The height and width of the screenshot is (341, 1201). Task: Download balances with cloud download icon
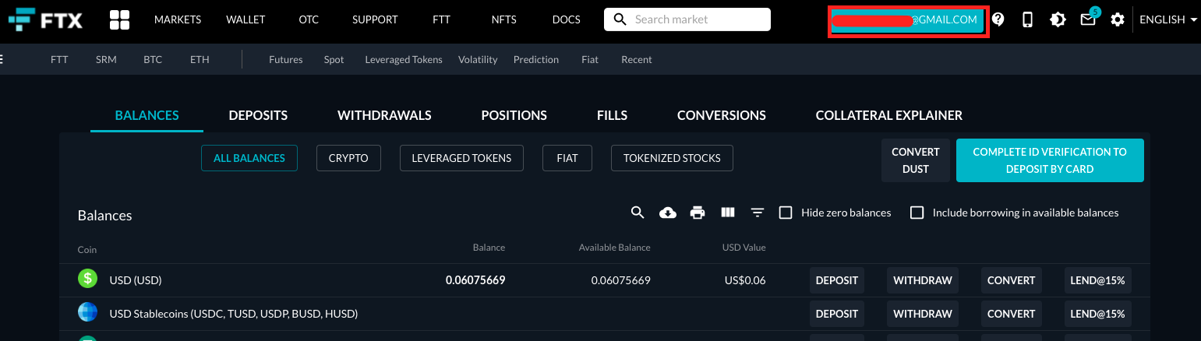coord(668,213)
